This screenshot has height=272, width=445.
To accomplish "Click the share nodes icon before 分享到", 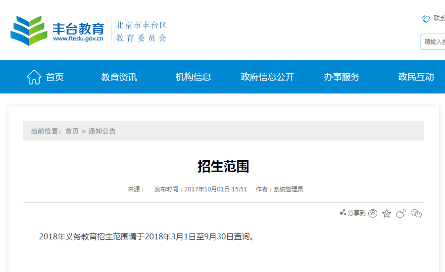I will (x=343, y=213).
